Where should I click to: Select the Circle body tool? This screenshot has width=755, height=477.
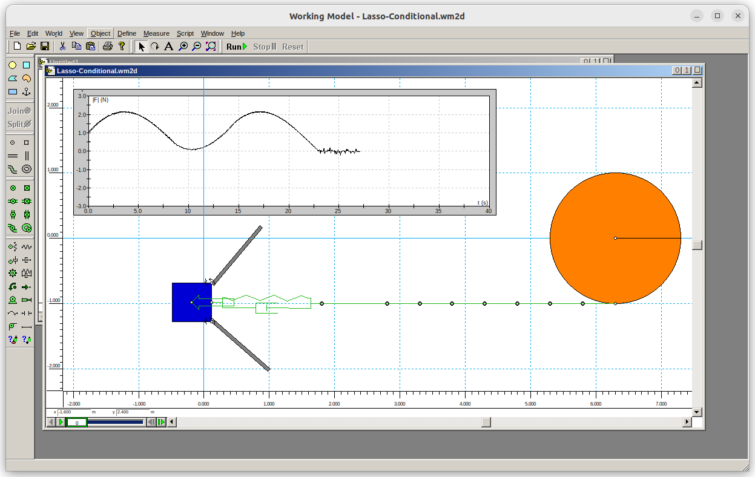13,65
